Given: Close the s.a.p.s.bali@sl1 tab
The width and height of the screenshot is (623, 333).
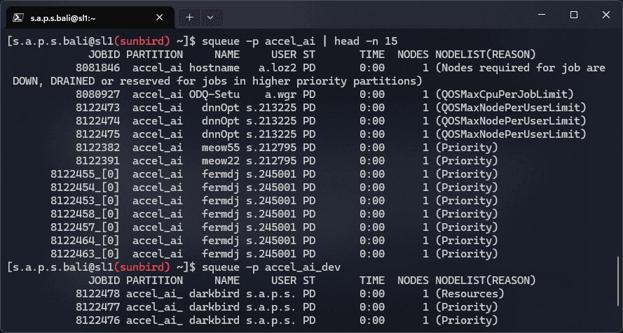Looking at the screenshot, I should click(159, 17).
